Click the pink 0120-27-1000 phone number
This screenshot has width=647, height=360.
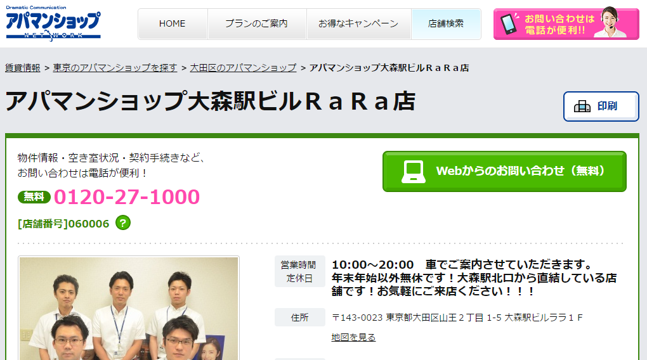(127, 197)
